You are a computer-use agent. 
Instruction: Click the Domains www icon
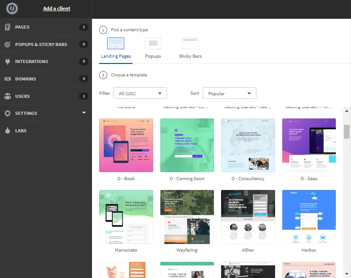[8, 79]
